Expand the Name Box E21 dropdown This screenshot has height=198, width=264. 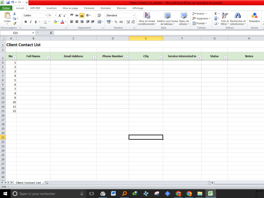[33, 33]
